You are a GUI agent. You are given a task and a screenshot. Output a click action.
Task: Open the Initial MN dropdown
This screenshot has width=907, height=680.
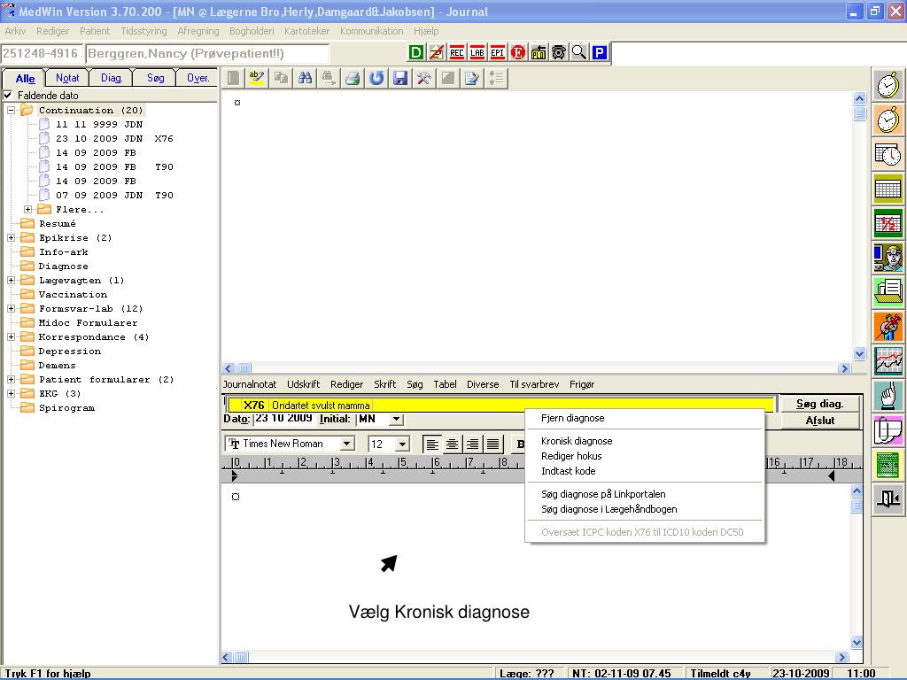click(396, 419)
